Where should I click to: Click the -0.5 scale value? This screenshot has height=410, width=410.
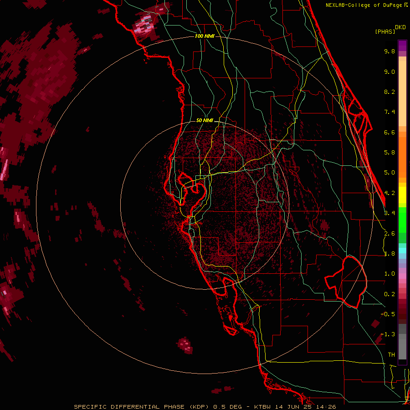[388, 314]
